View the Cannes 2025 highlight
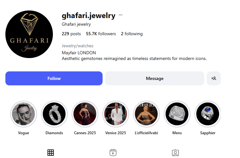This screenshot has height=158, width=240. coord(85,114)
